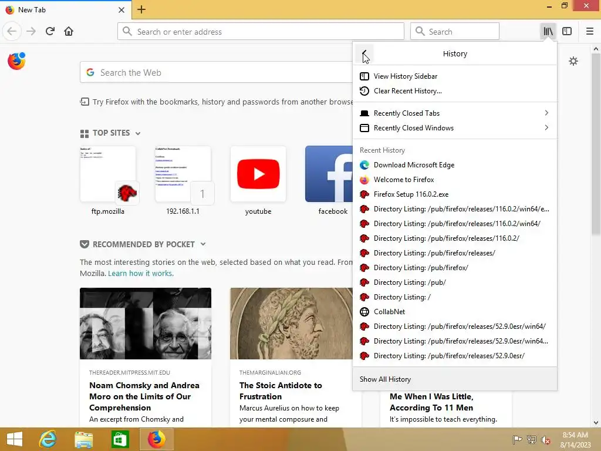Open File Explorer from the taskbar
Screen dimensions: 601x451
pos(83,439)
